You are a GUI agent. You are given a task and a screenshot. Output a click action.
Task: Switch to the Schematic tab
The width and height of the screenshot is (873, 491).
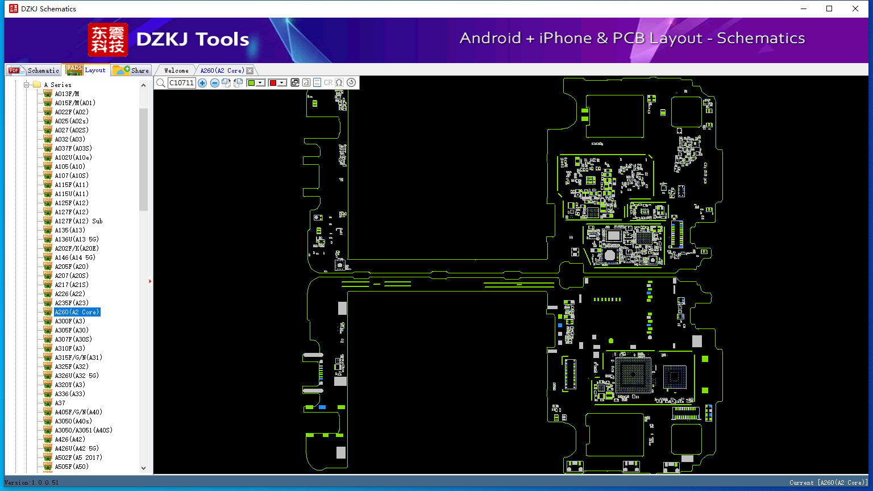pos(34,70)
